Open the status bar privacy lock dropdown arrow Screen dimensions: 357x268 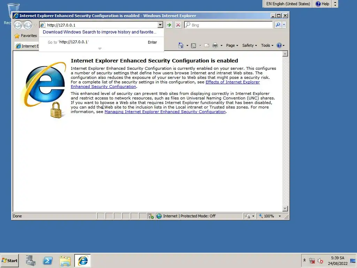click(x=253, y=216)
